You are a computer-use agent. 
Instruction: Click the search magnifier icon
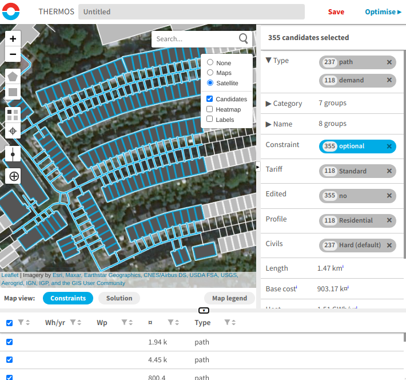[x=243, y=39]
